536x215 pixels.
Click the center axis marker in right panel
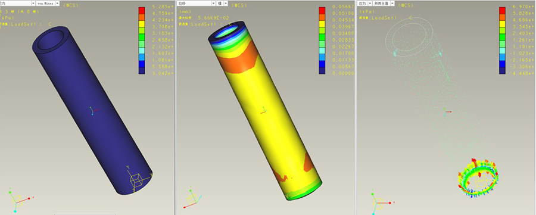(x=447, y=111)
